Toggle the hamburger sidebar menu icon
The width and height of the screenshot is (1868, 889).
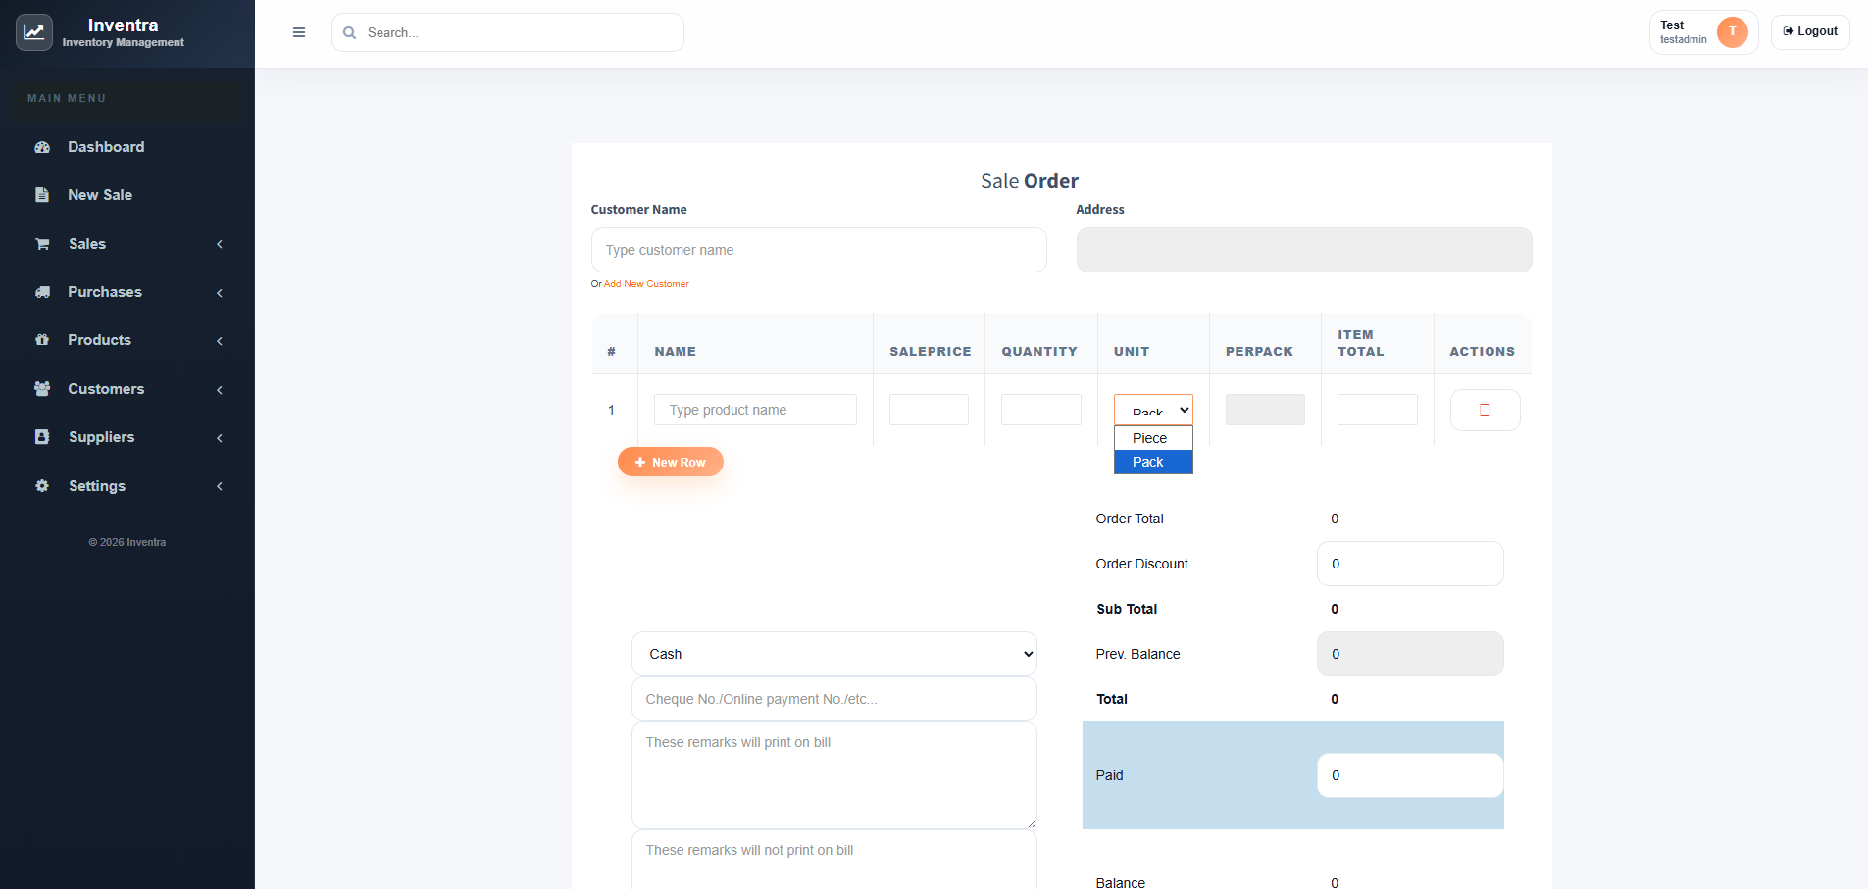(x=299, y=32)
